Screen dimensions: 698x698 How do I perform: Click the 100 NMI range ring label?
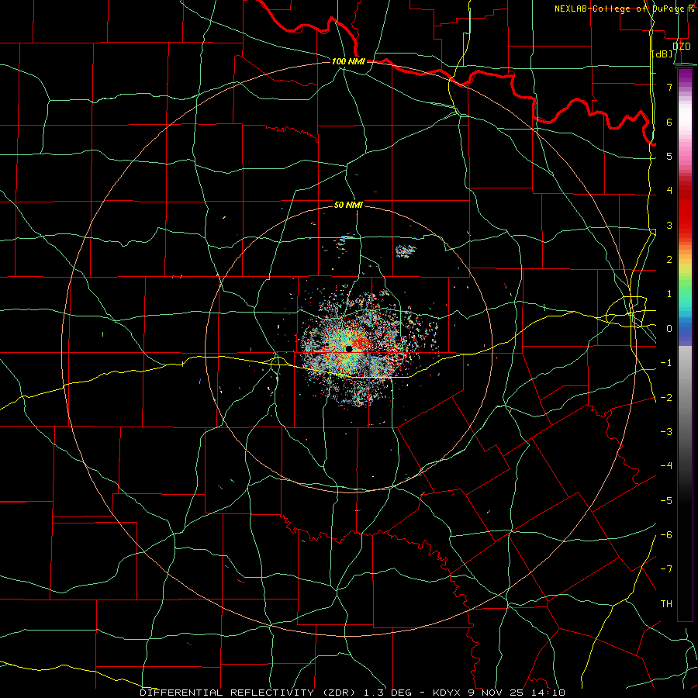point(348,61)
